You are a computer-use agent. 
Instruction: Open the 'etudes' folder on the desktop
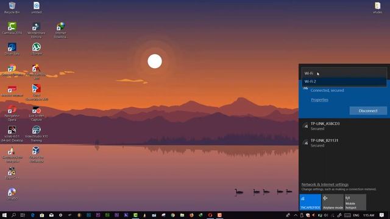[378, 7]
